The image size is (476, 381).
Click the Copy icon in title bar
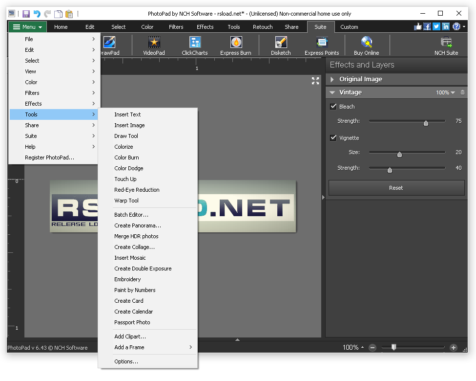(x=58, y=14)
